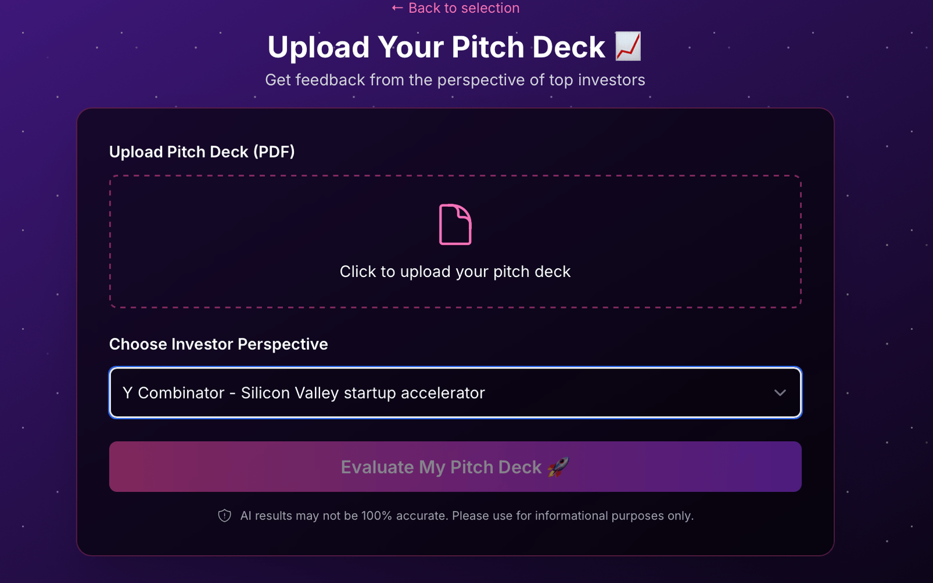Click the 'Upload Pitch Deck (PDF)' label
The height and width of the screenshot is (583, 933).
201,152
